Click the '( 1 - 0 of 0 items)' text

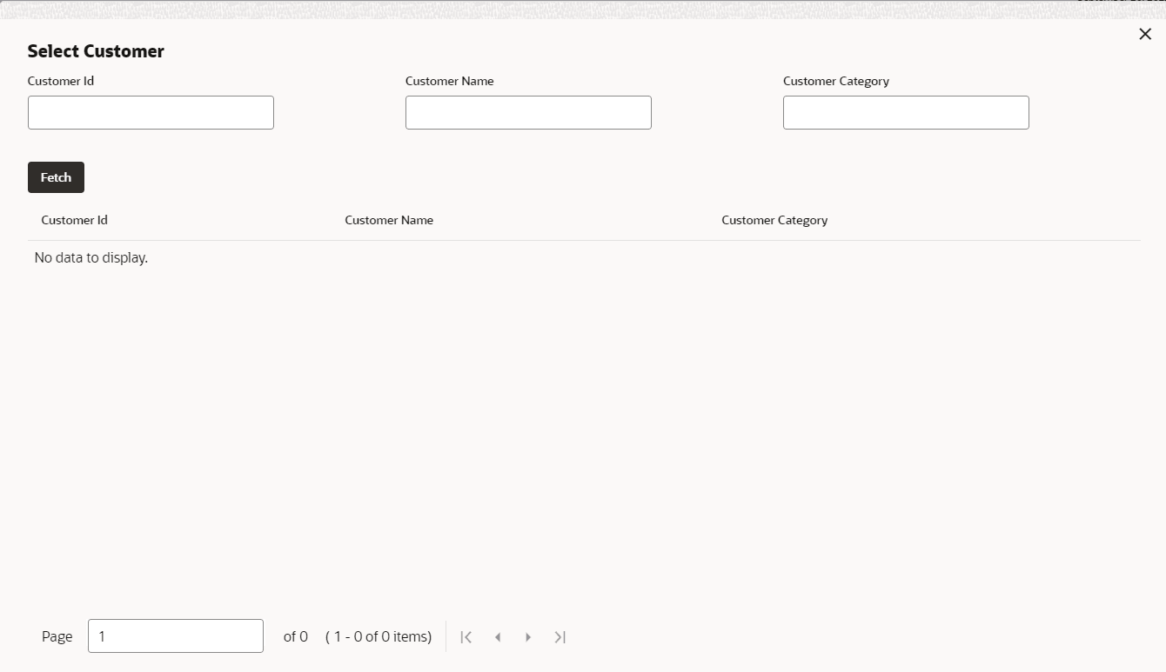click(379, 637)
